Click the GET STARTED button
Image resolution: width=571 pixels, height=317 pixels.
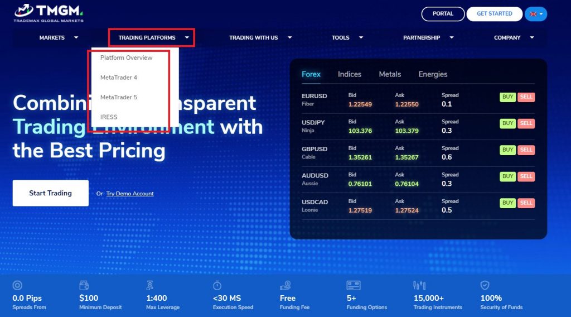[x=495, y=14]
